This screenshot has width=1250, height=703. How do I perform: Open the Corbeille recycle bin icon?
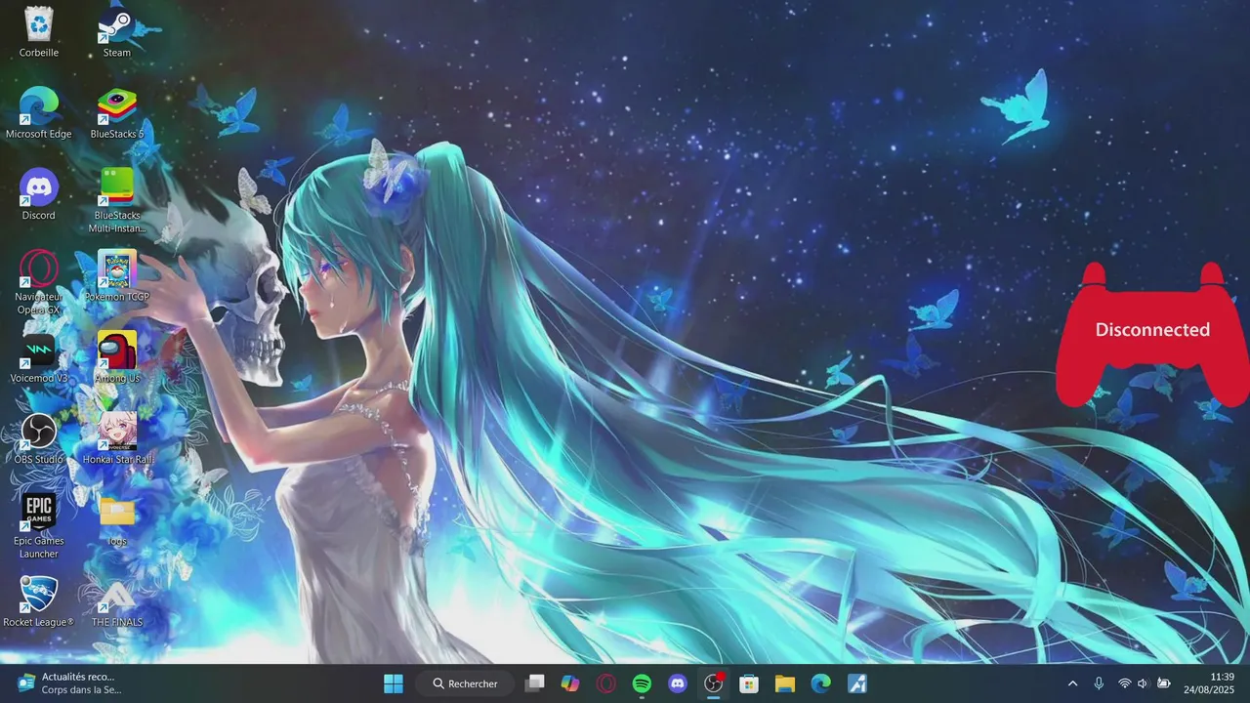point(39,32)
